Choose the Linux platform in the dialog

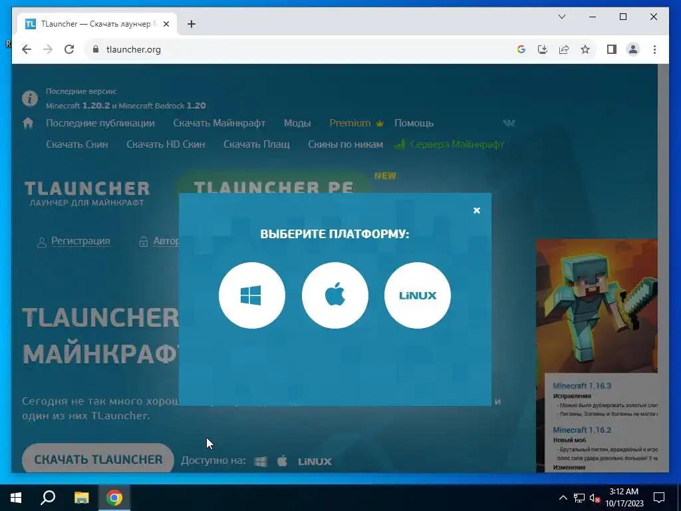point(418,295)
